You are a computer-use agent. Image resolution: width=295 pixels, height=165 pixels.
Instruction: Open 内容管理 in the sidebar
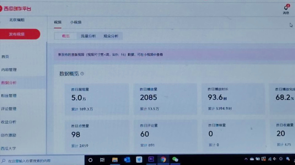pos(9,70)
